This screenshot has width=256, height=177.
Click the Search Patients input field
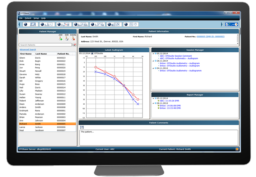pos(45,45)
